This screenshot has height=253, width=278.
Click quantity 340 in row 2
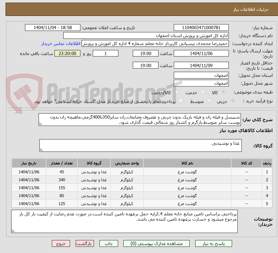click(62, 180)
